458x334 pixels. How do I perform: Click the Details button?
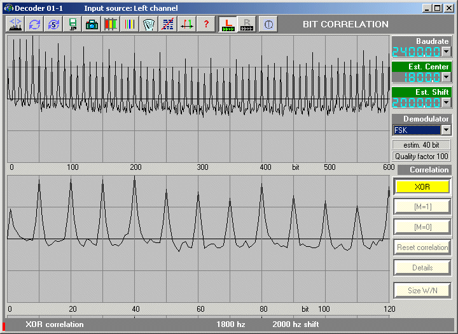point(422,268)
